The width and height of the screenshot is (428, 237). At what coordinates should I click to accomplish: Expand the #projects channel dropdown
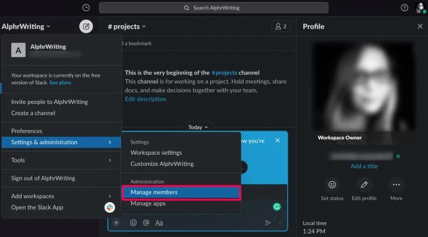(x=127, y=27)
